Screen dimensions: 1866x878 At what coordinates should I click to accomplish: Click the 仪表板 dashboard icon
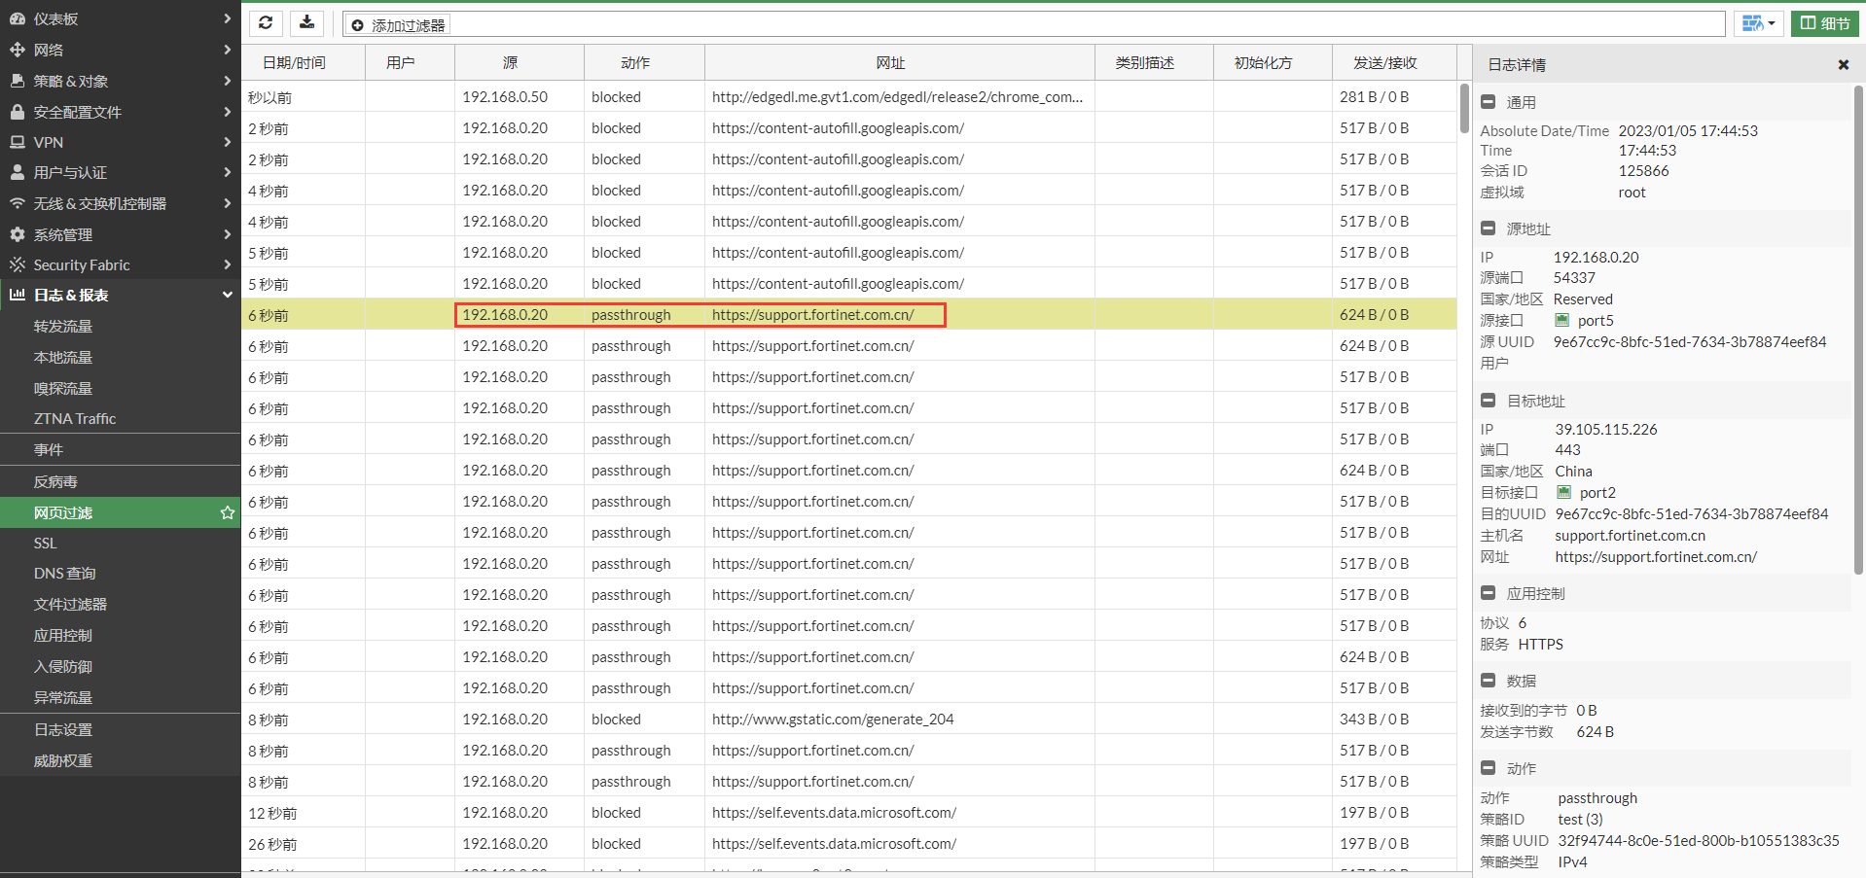(x=18, y=18)
